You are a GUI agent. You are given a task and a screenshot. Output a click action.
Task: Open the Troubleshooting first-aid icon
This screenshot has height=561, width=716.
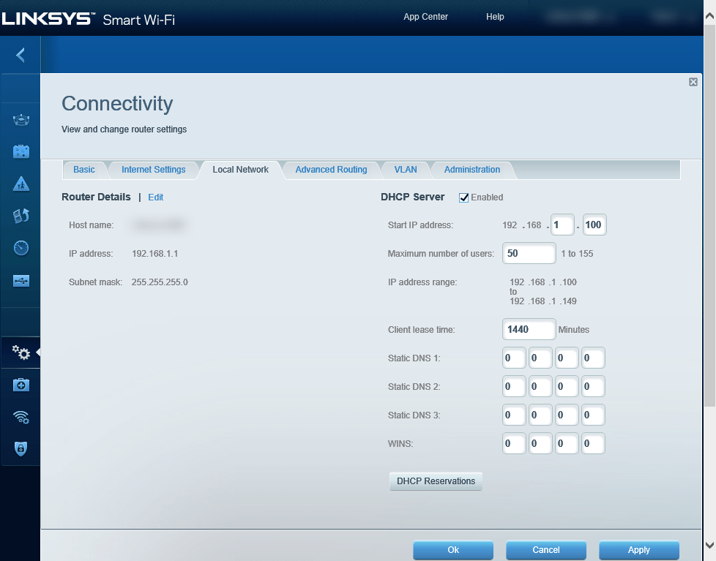click(20, 384)
